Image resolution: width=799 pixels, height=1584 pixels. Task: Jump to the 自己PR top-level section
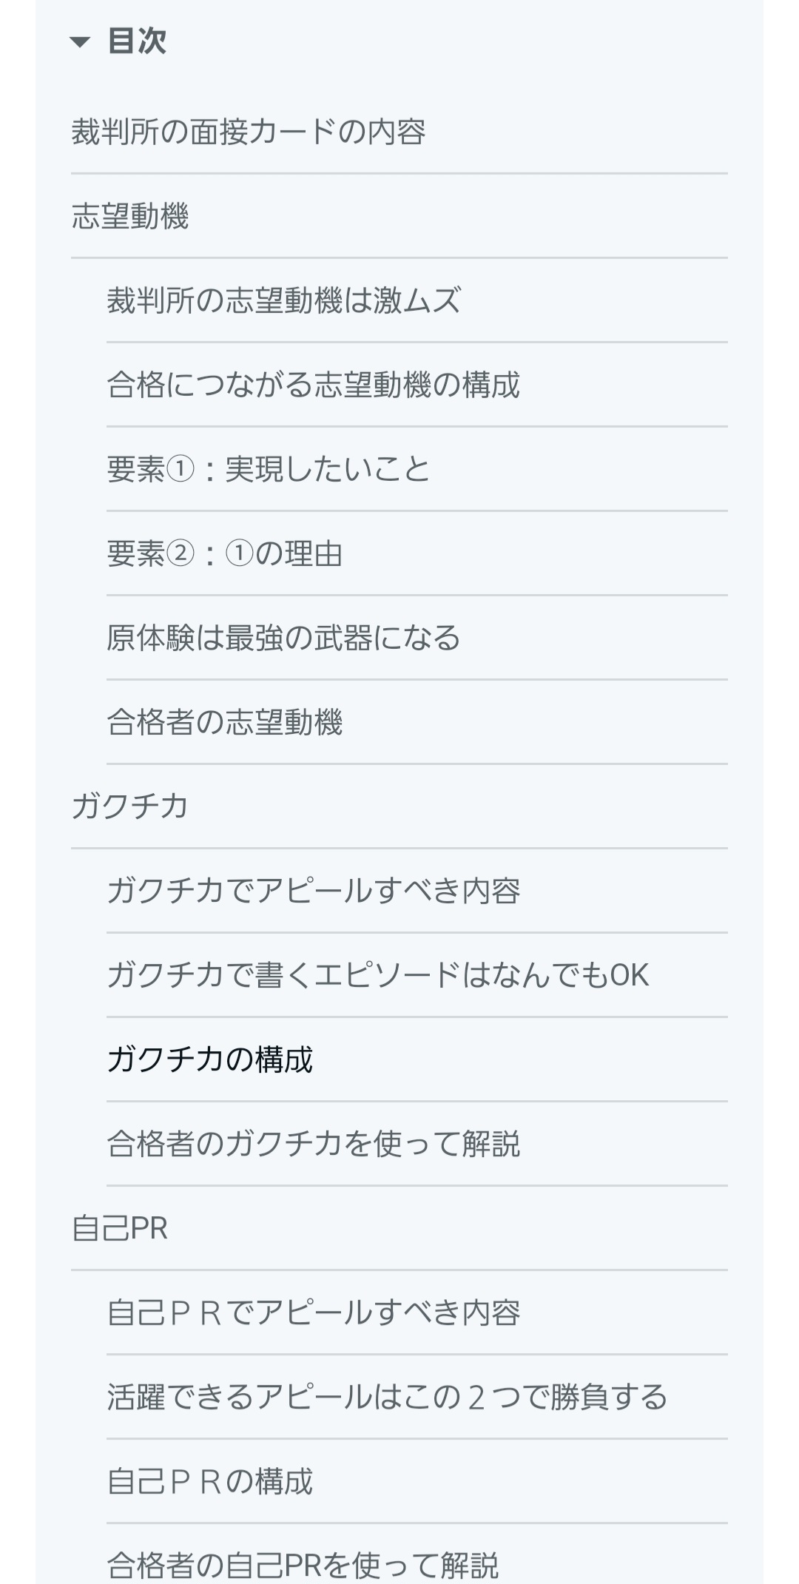(x=120, y=1228)
